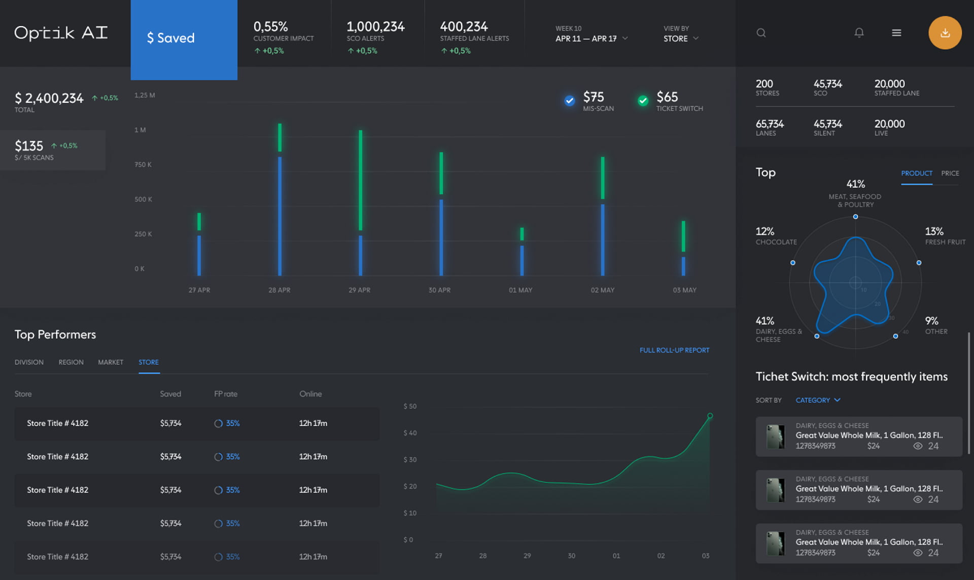
Task: Toggle the $65 TICKET SWITCH legend checkmark
Action: click(x=643, y=100)
